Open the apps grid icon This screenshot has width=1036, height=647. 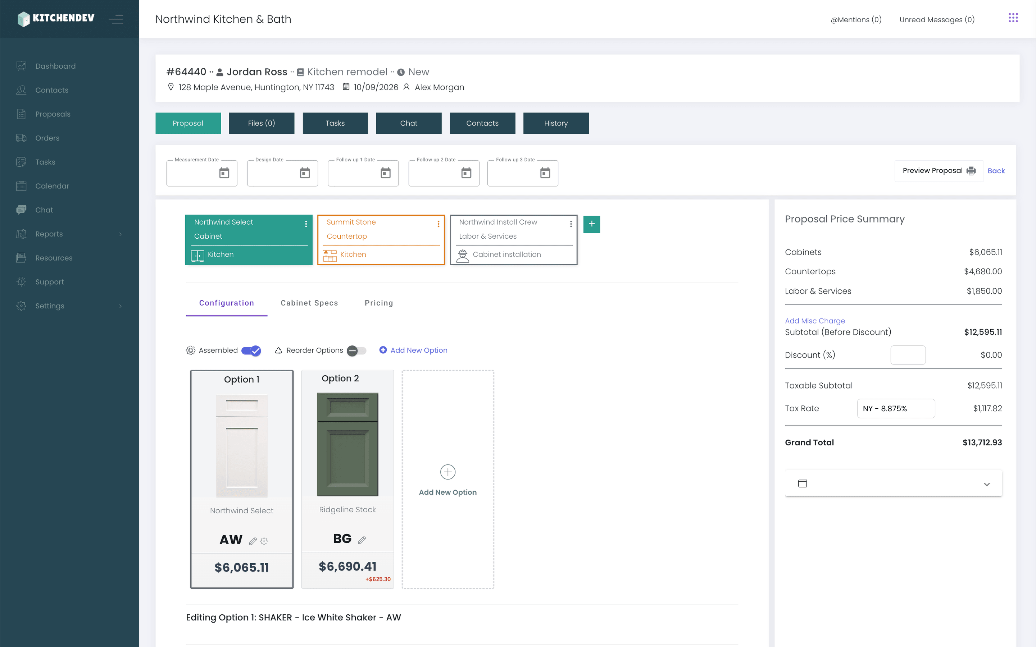tap(1013, 18)
